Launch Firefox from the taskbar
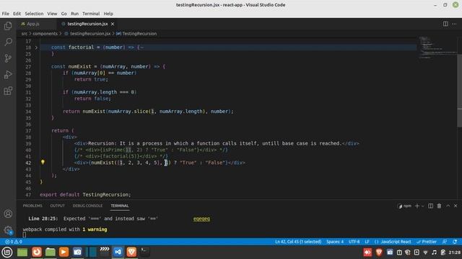This screenshot has height=259, width=462. click(x=37, y=252)
